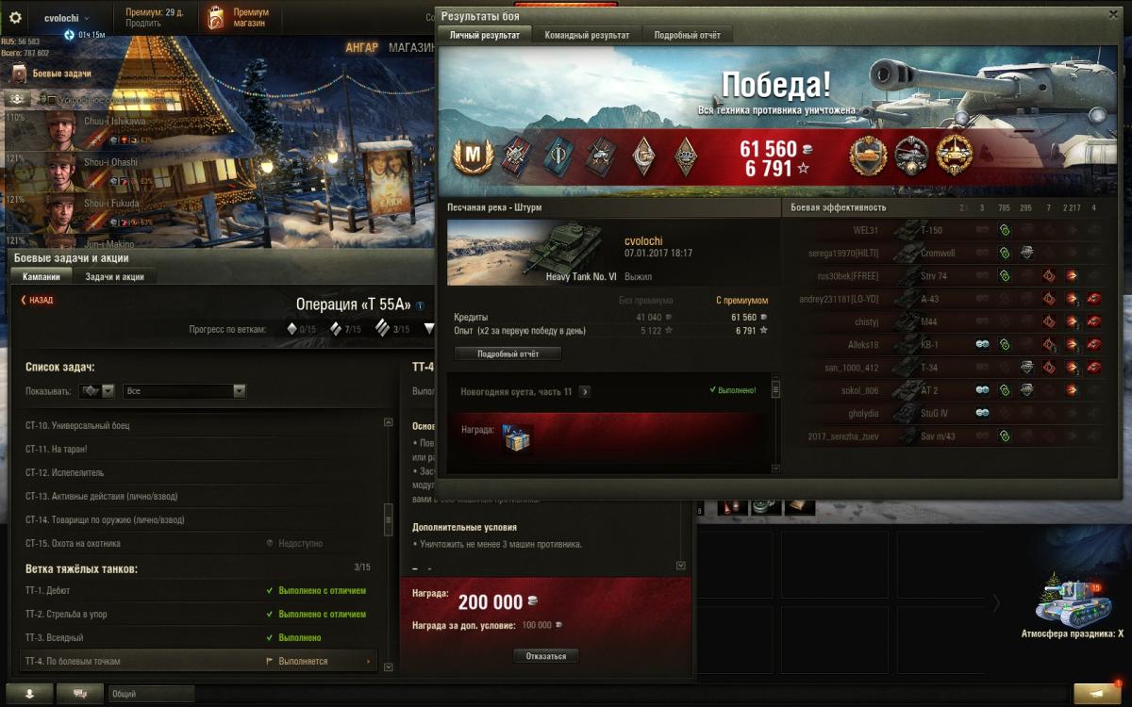The image size is (1132, 707).
Task: Select task СТ-12. Испепелитель
Action: [x=200, y=472]
